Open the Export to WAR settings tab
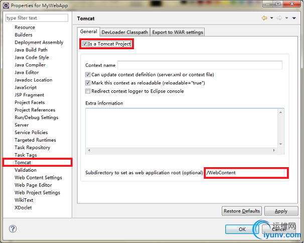304x243 pixels. [x=178, y=32]
